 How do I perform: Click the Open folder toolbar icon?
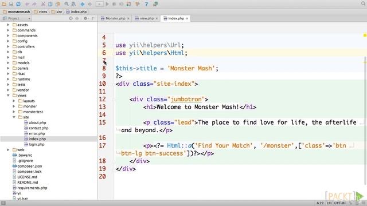(4, 4)
